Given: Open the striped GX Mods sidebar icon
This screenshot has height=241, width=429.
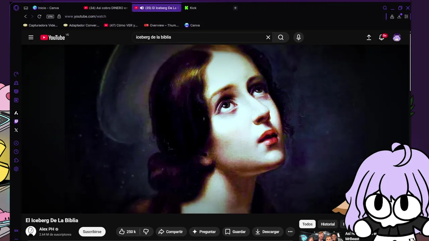Looking at the screenshot, I should click(x=16, y=91).
